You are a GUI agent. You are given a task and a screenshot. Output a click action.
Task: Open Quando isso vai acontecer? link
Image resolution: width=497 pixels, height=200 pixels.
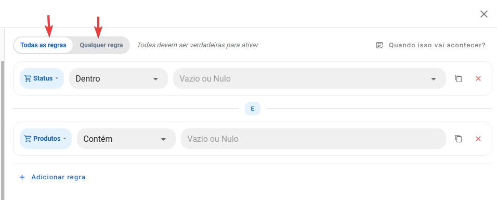[x=437, y=45]
